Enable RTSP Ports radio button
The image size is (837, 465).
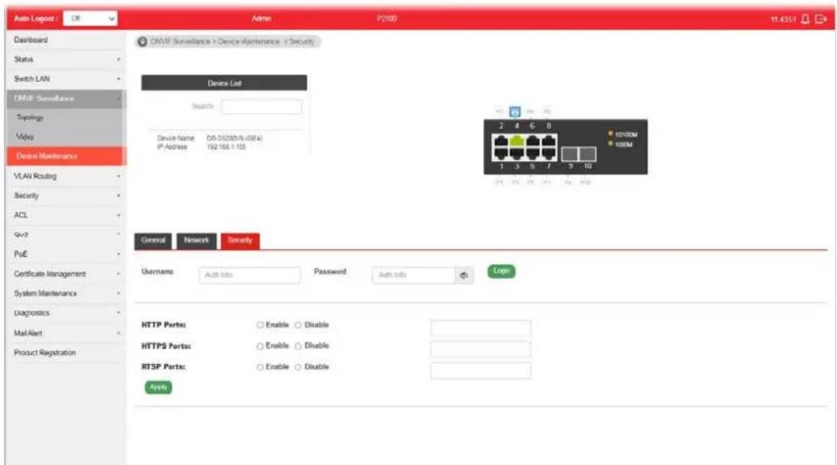[260, 367]
